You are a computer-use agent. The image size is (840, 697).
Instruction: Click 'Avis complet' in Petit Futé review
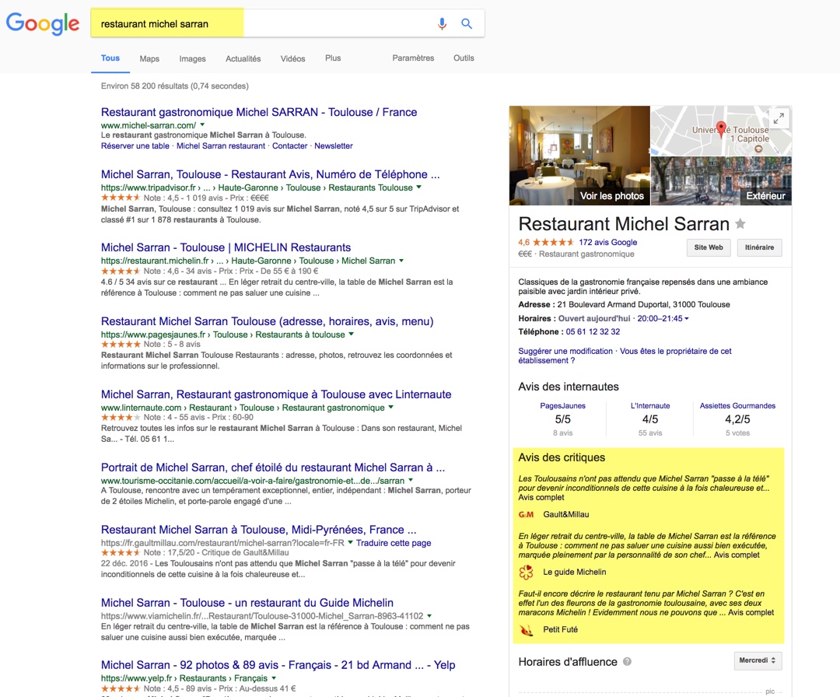pyautogui.click(x=751, y=612)
